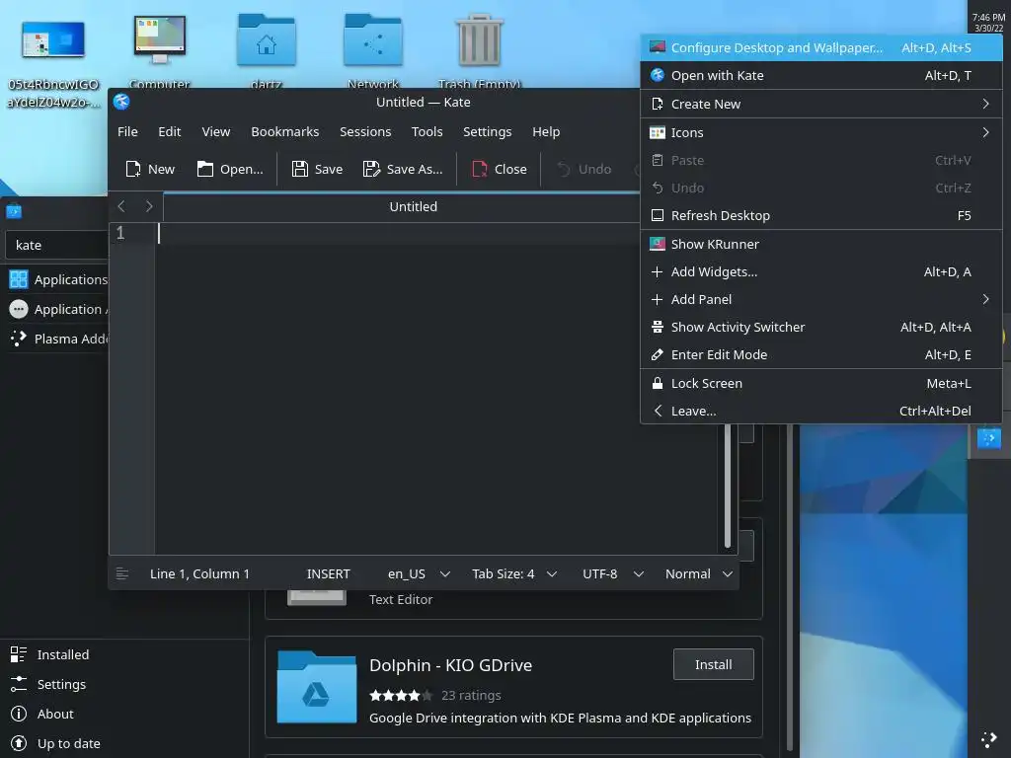Close the document with red Close button
1011x758 pixels.
coord(499,169)
